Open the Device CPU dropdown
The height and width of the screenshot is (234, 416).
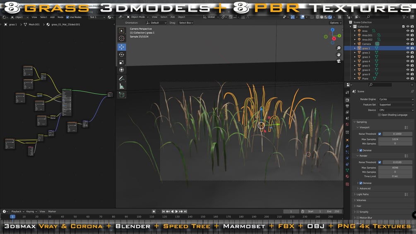point(396,110)
